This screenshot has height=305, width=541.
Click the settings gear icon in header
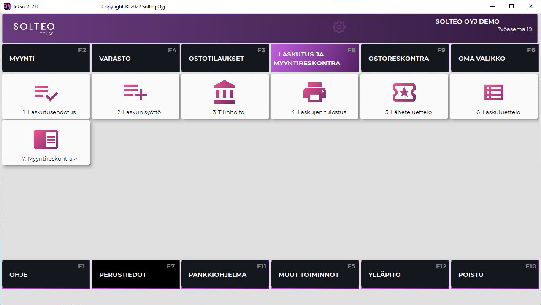(x=339, y=27)
